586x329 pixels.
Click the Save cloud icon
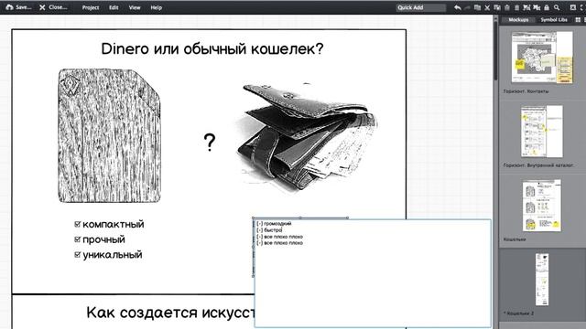[x=9, y=7]
